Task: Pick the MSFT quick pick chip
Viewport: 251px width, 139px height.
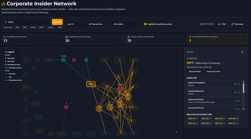Action: coord(42,27)
